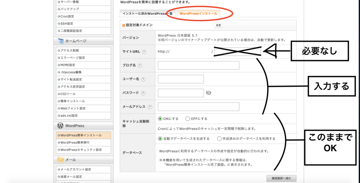Focus the ブログ名 input field
This screenshot has height=183, width=360.
click(199, 65)
